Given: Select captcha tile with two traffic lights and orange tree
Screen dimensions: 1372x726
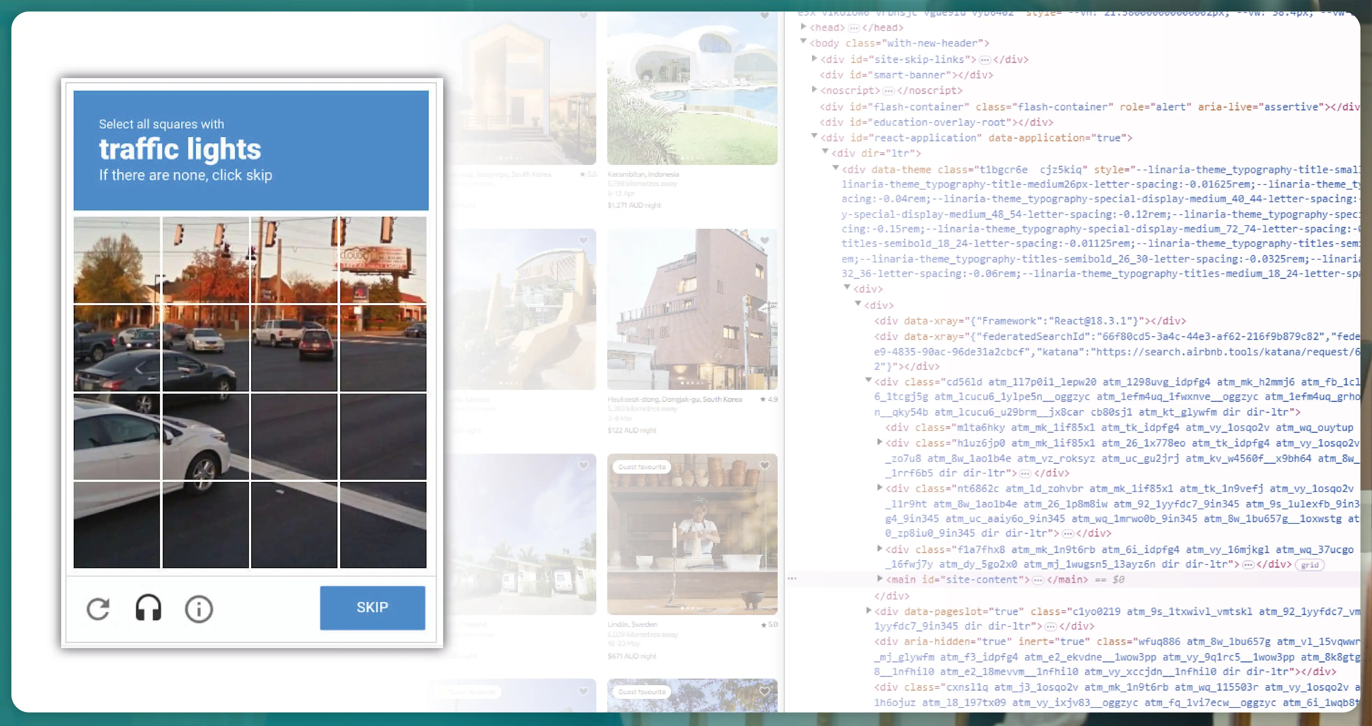Looking at the screenshot, I should tap(206, 259).
